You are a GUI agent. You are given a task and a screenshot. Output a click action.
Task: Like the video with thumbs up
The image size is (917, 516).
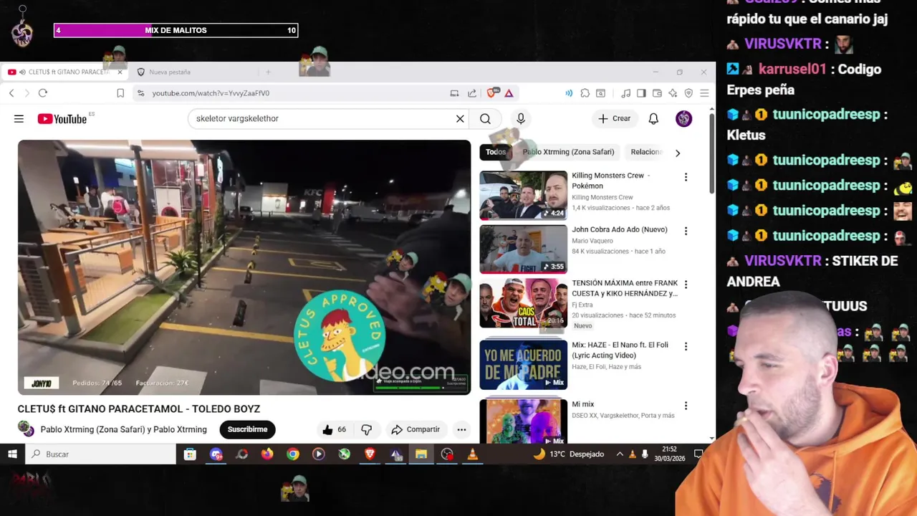[x=334, y=429]
